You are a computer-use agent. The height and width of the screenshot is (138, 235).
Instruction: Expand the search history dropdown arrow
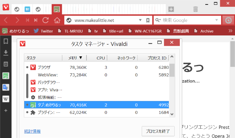(217, 20)
